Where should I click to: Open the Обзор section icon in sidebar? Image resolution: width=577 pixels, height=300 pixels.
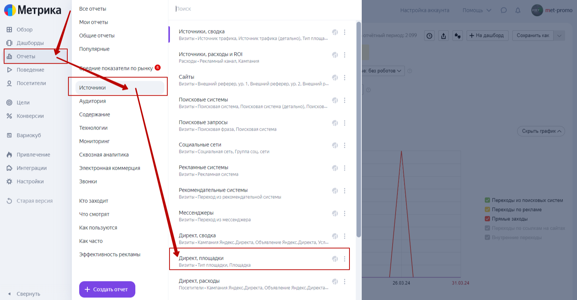(9, 29)
